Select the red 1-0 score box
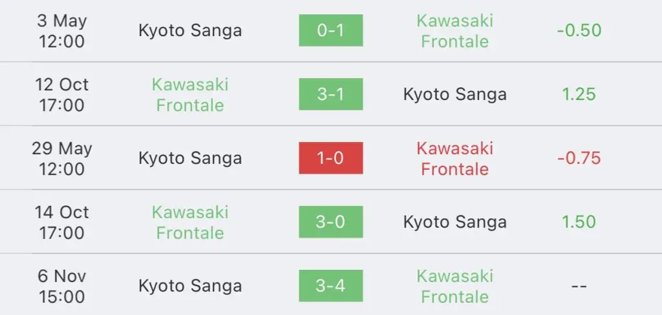This screenshot has width=662, height=315. [330, 158]
